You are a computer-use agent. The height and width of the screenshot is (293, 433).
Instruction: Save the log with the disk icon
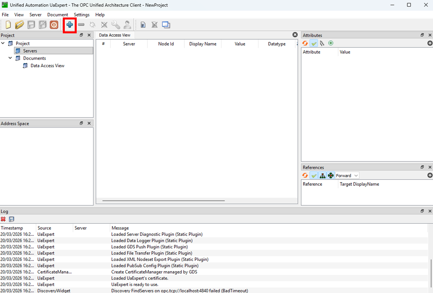point(11,219)
